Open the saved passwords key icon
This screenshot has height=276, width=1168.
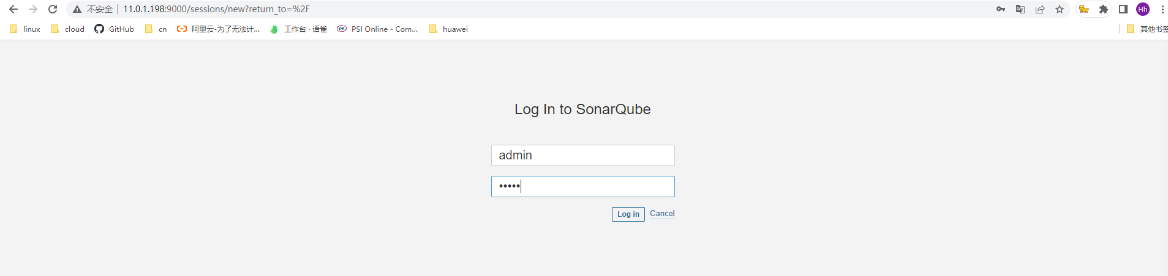click(1001, 9)
